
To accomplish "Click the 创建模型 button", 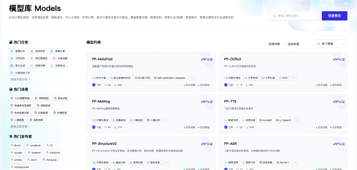I will pos(334,16).
